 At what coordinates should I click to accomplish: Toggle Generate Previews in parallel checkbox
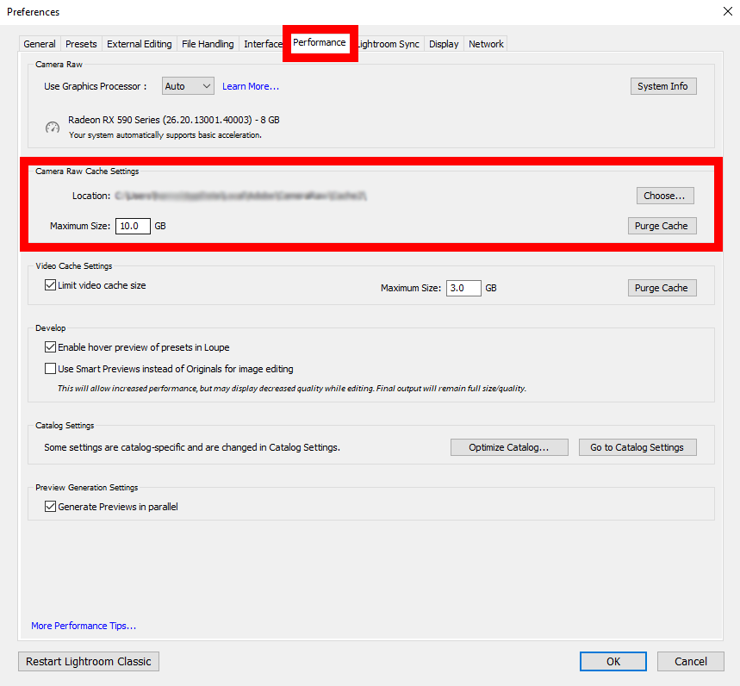(50, 507)
